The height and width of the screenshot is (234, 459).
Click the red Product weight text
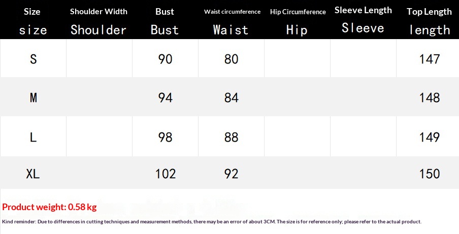tap(49, 207)
